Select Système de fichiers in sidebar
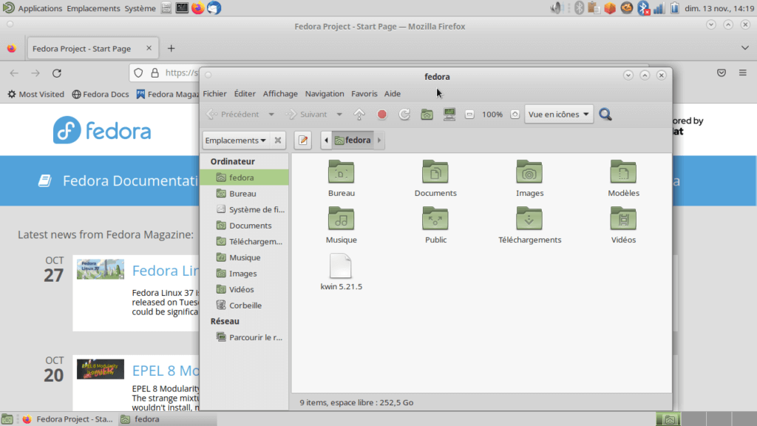 tap(245, 209)
